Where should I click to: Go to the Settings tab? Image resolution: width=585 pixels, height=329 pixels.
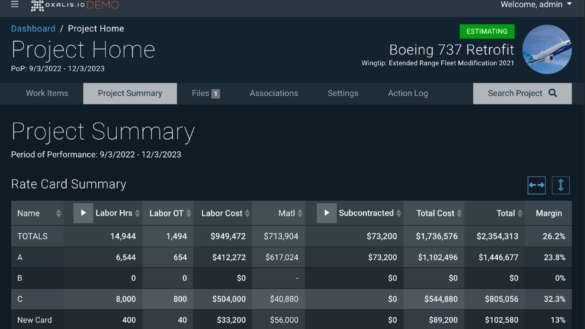(343, 93)
